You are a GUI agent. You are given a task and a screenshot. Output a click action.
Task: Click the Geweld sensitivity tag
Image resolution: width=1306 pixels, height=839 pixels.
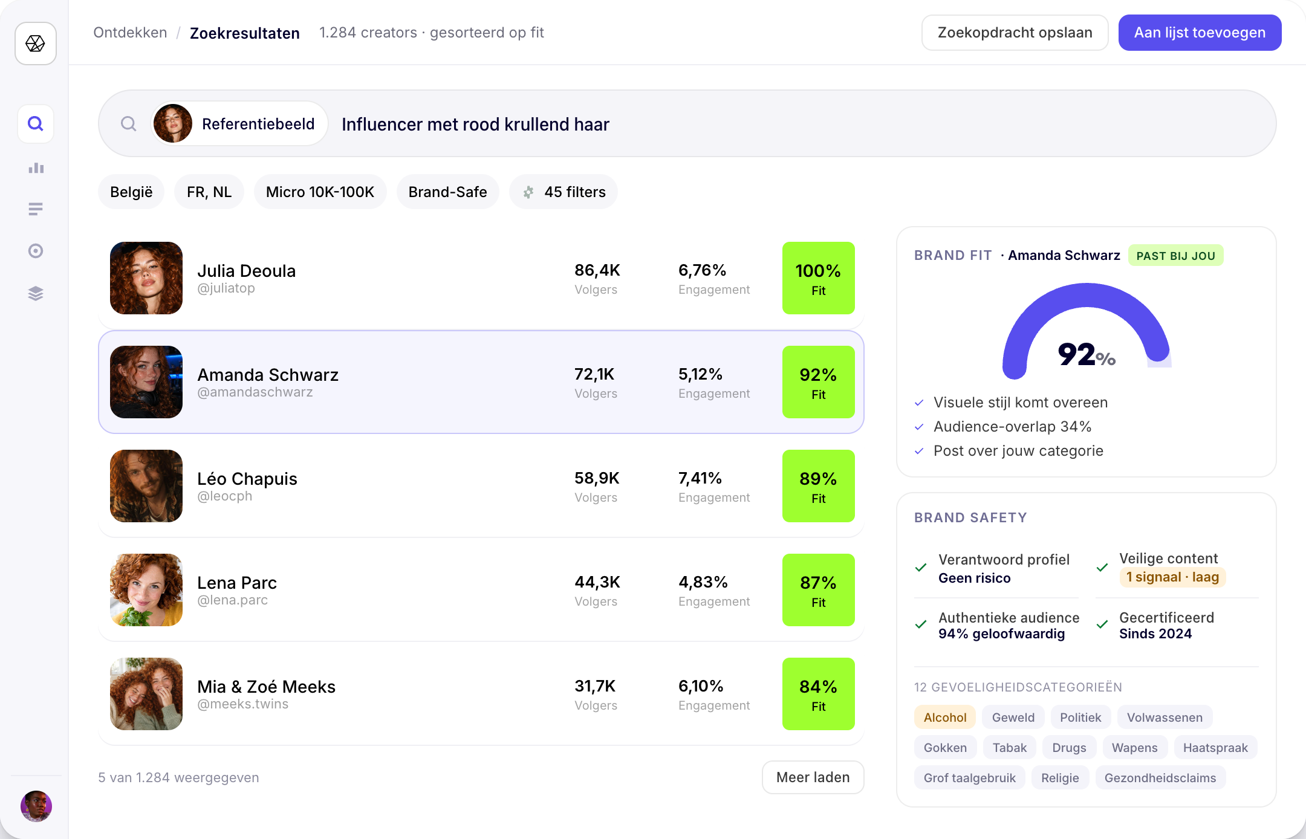point(1013,718)
